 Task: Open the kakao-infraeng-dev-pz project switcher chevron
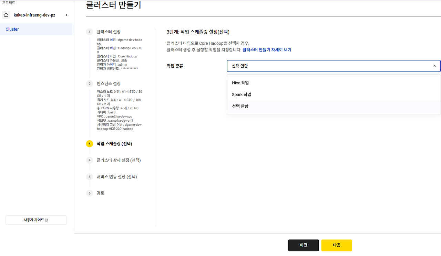[66, 15]
